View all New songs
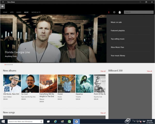 (103, 113)
